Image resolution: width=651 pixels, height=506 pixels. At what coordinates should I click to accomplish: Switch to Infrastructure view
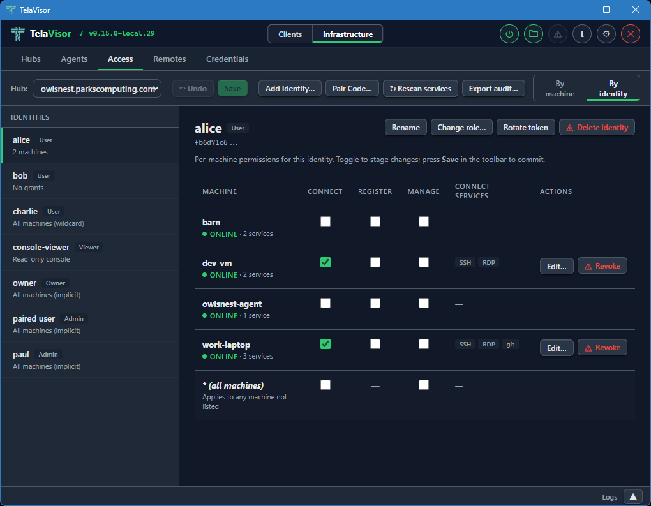click(347, 34)
